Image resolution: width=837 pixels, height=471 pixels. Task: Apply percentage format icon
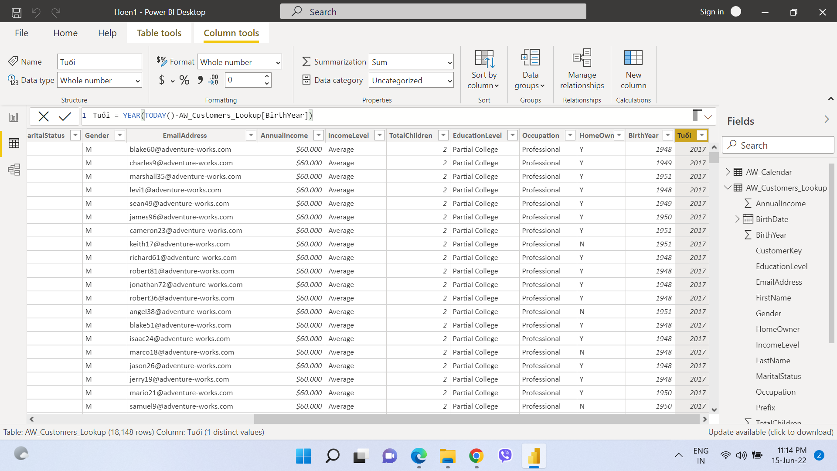click(184, 80)
